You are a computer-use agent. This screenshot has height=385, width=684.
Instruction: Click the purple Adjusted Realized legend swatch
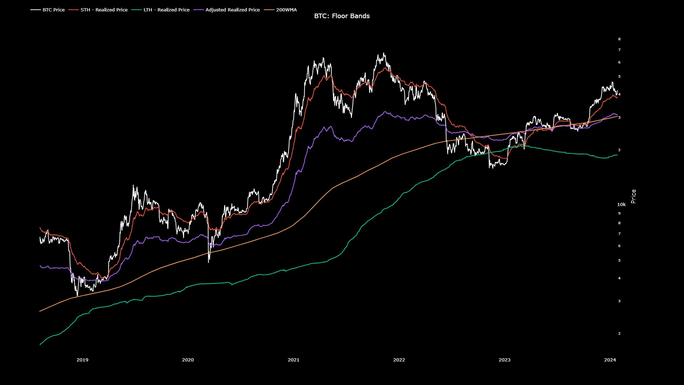tap(198, 10)
